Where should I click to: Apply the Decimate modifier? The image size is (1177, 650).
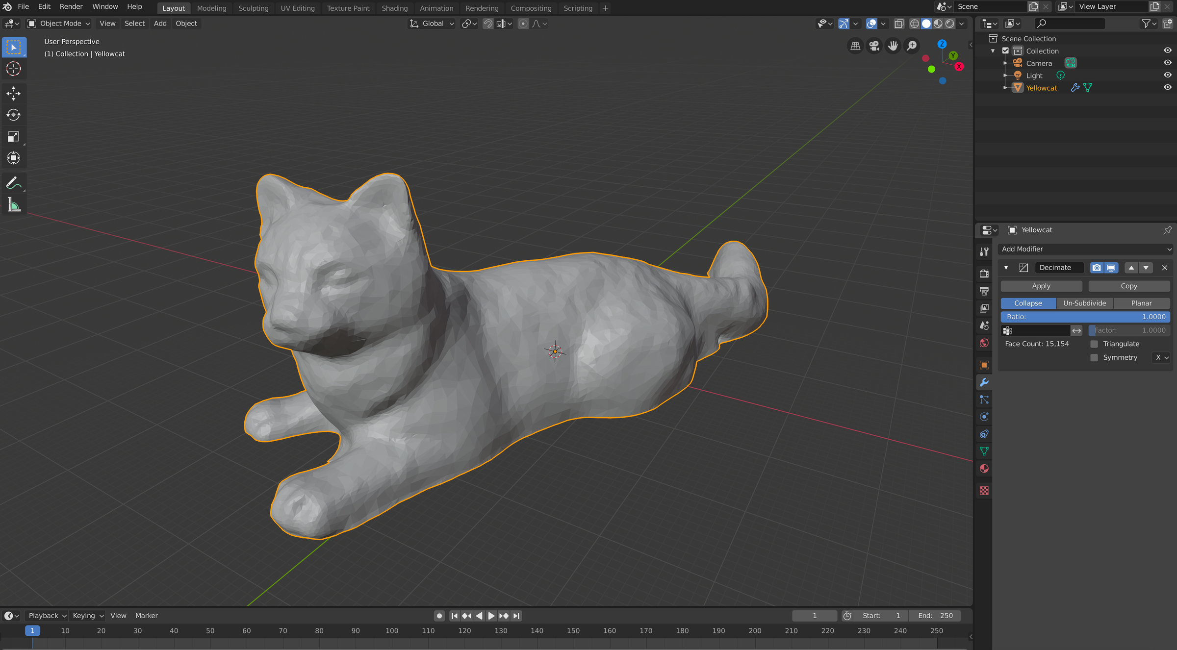(x=1041, y=286)
